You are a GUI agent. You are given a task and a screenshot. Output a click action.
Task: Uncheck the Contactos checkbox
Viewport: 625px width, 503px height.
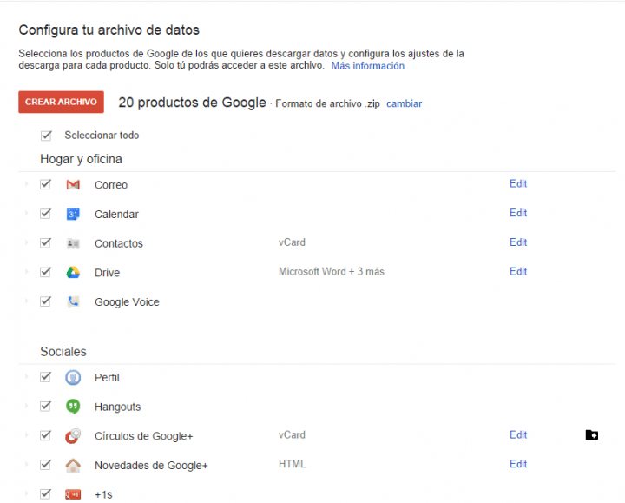pos(45,243)
